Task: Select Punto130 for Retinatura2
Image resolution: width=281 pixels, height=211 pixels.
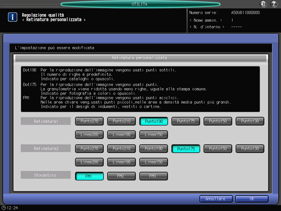Action: coord(250,148)
